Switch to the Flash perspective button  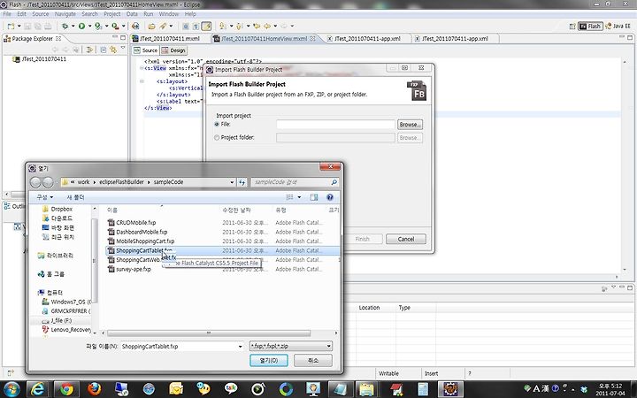pyautogui.click(x=590, y=26)
